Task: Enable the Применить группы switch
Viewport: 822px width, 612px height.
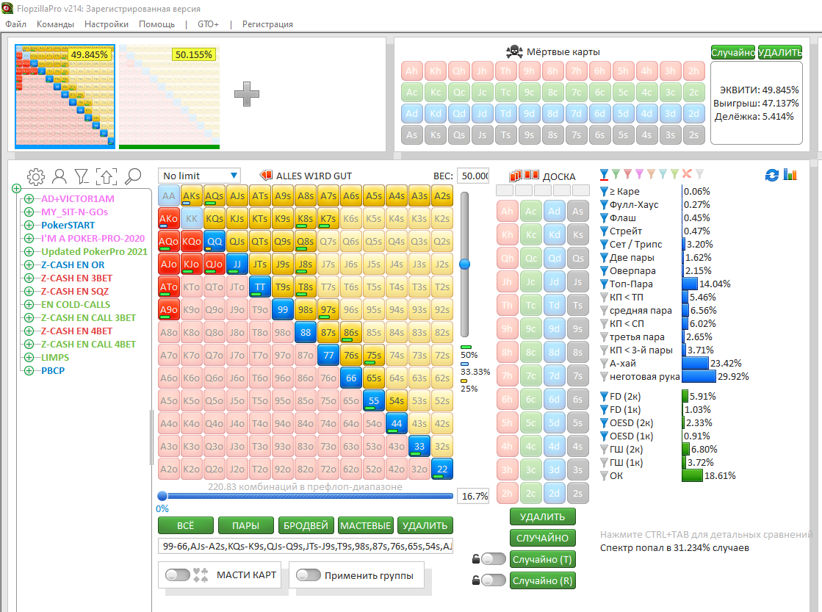Action: click(308, 575)
